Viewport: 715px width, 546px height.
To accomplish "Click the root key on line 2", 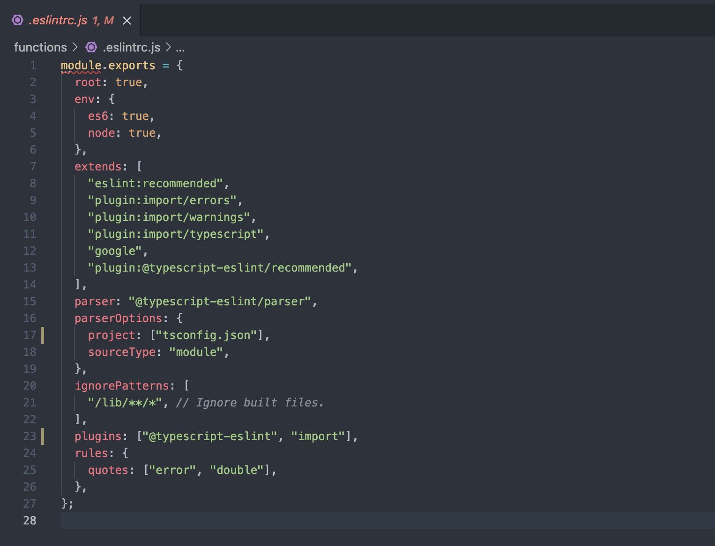I will click(x=88, y=82).
